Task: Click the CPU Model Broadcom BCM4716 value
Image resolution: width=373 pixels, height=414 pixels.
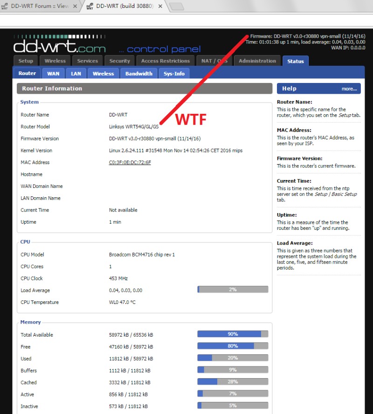Action: click(142, 255)
